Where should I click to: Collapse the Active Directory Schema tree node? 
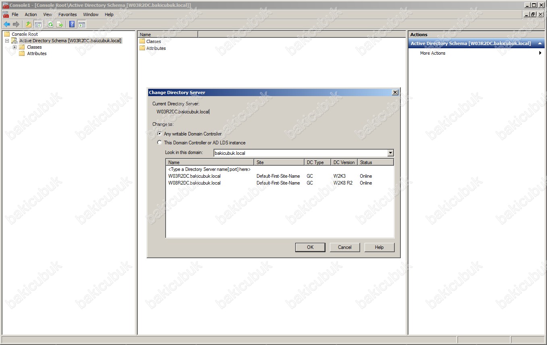[x=7, y=41]
